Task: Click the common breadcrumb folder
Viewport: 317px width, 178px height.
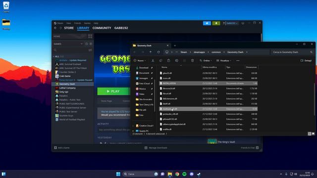Action: click(x=216, y=52)
